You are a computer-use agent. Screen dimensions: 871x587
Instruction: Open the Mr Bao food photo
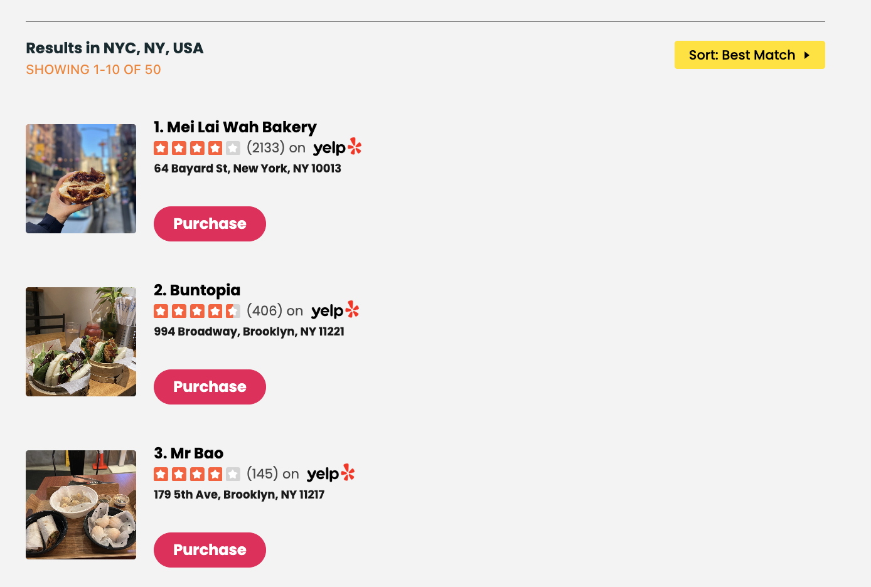[81, 505]
